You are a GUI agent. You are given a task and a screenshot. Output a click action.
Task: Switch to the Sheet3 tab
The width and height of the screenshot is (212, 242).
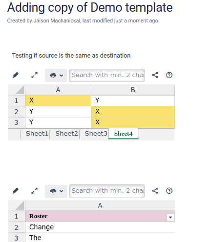coord(96,134)
